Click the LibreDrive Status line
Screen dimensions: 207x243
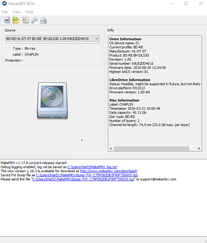[155, 84]
